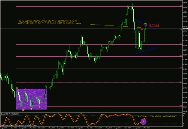The width and height of the screenshot is (188, 129).
Task: Select the 61.8 Fibonacci level line
Action: 99,68
